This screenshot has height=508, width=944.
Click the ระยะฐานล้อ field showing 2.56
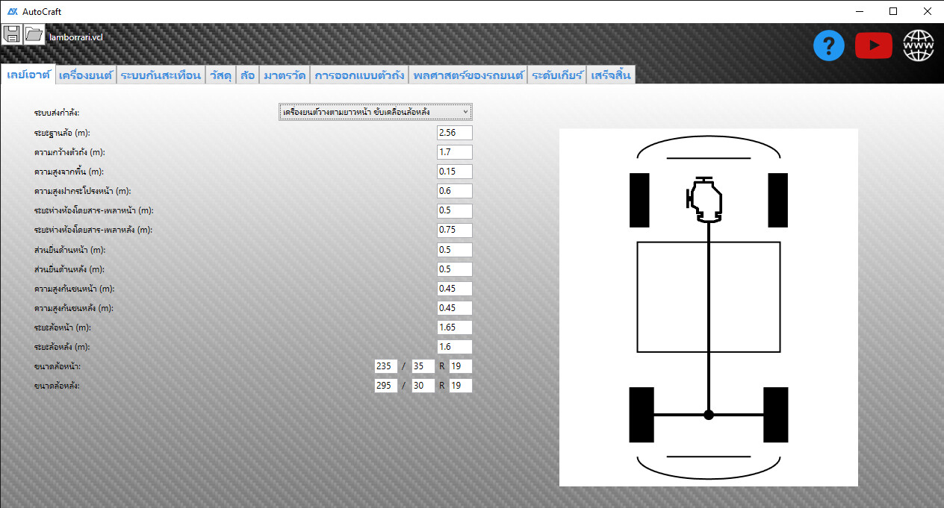tap(454, 133)
